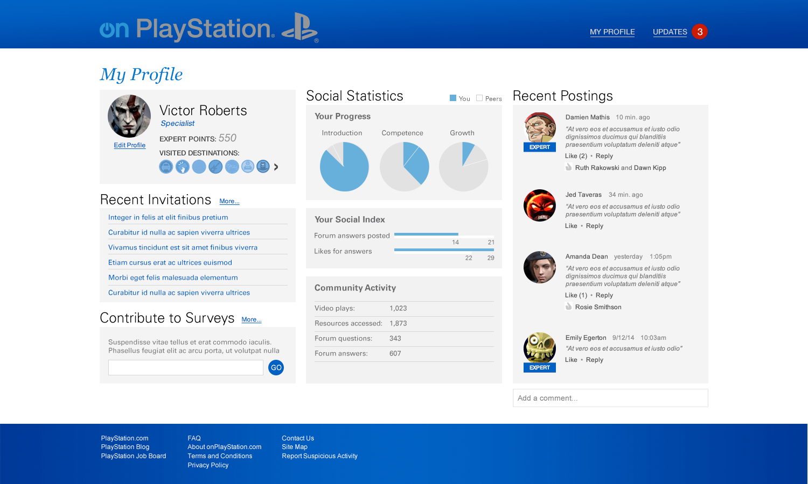Screen dimensions: 808x484
Task: Open invitation 'Vivamus tincidunt est sit amet'
Action: (183, 247)
